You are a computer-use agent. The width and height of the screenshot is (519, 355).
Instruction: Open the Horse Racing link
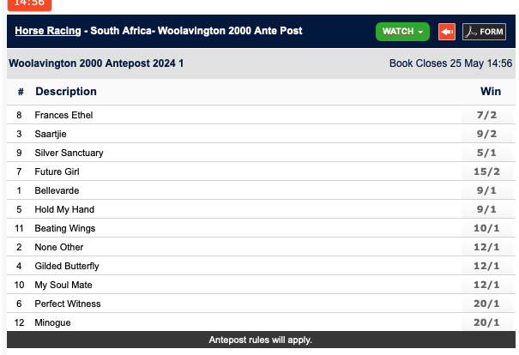pos(47,31)
